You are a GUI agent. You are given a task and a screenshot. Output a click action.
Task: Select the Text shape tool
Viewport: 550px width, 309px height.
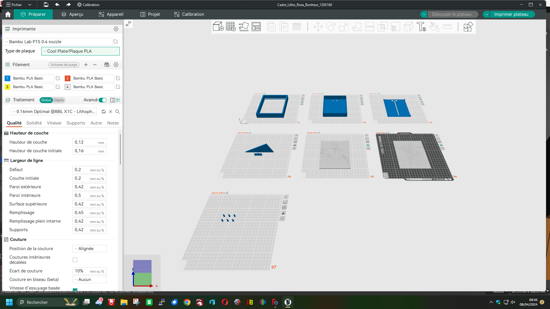tap(421, 27)
